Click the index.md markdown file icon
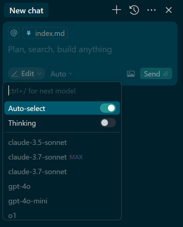This screenshot has height=227, width=183. [29, 33]
